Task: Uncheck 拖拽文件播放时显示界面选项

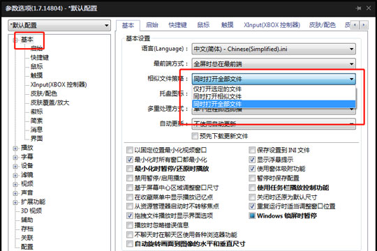Action: coord(130,215)
